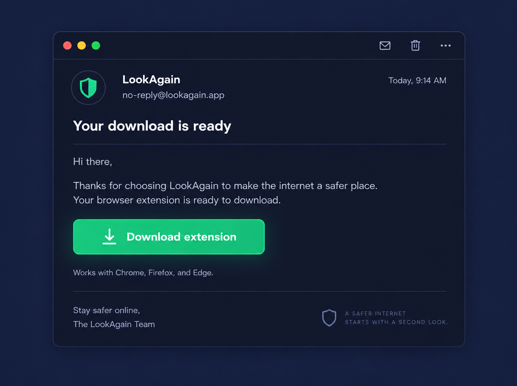Click the greeting Hi there,
Screen dimensions: 517x386
93,162
